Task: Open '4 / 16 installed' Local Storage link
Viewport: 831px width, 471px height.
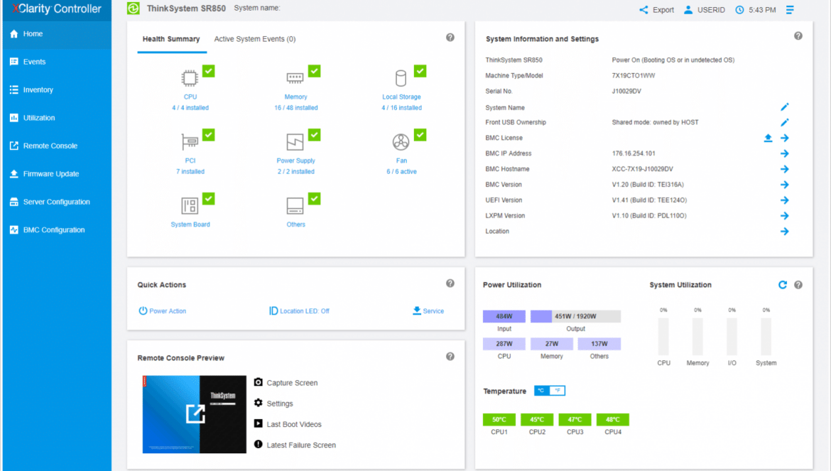Action: pyautogui.click(x=401, y=108)
